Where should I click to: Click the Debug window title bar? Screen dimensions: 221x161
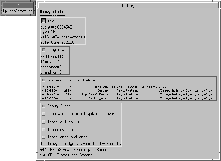(128, 5)
